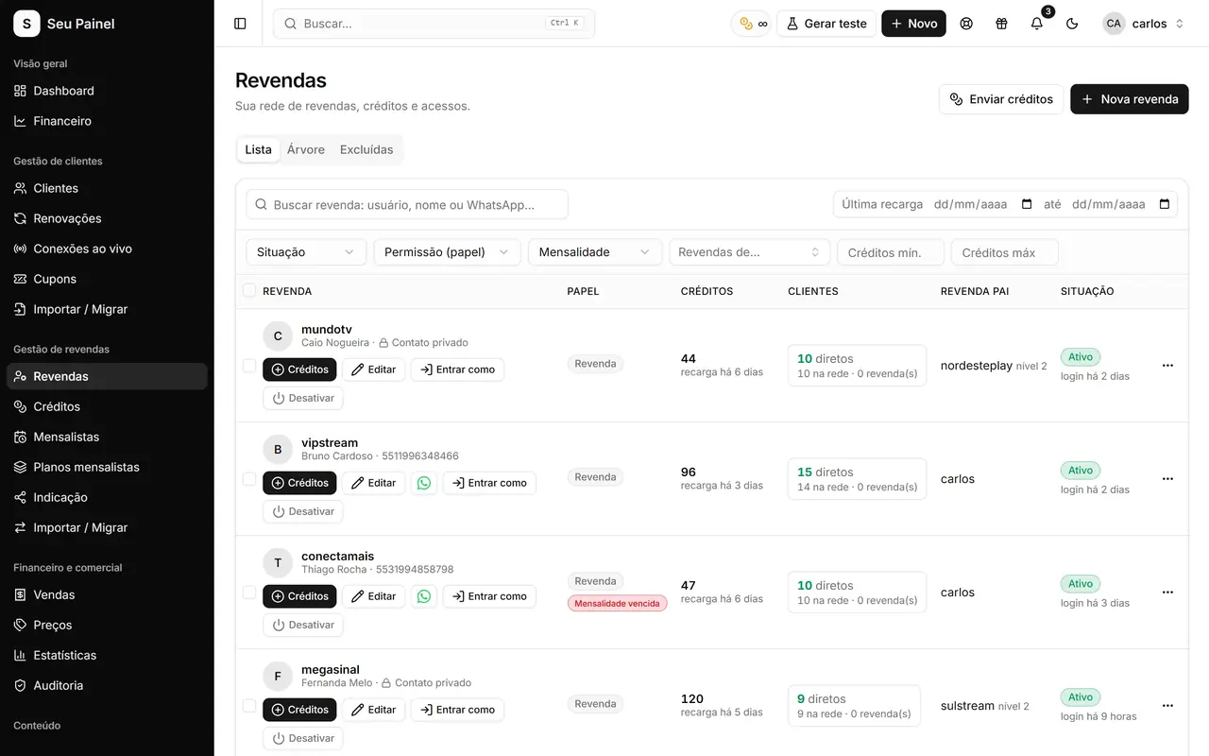Open the Permissão (papel) dropdown
The height and width of the screenshot is (756, 1209).
[x=447, y=252]
